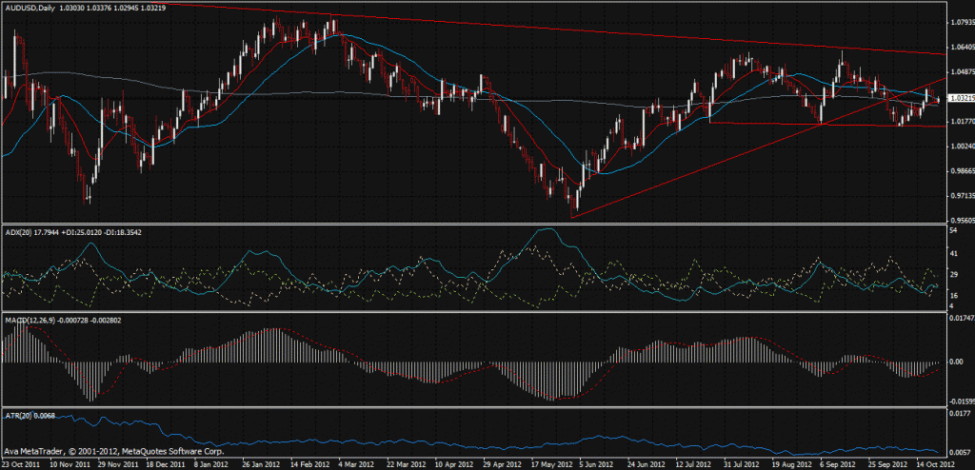Click the 0.9560 price scale label
This screenshot has width=975, height=470.
(x=961, y=220)
